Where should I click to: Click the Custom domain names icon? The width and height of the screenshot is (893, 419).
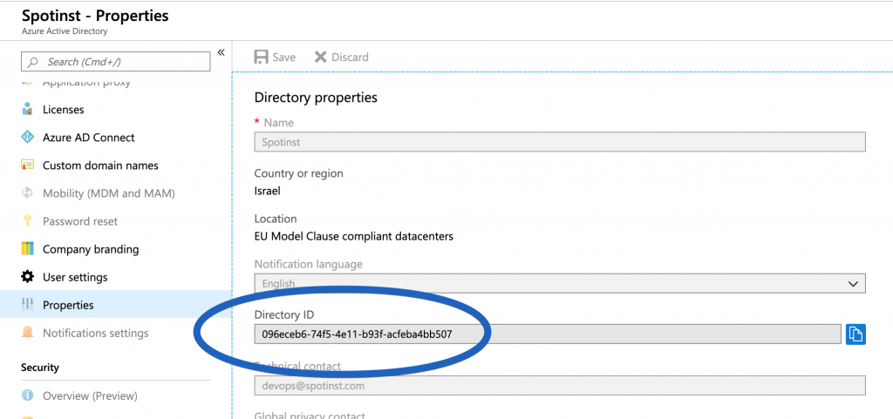27,166
